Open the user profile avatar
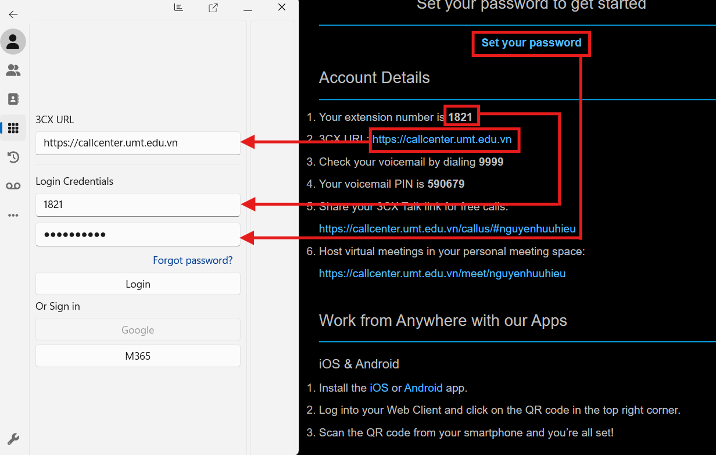 click(x=13, y=41)
